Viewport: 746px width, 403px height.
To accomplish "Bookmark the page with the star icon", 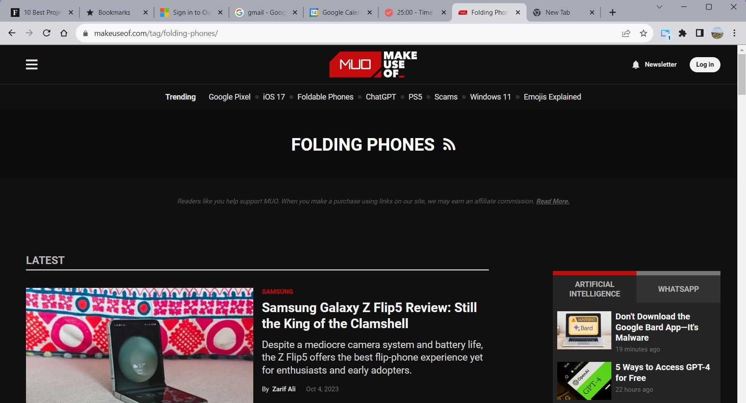I will coord(644,33).
